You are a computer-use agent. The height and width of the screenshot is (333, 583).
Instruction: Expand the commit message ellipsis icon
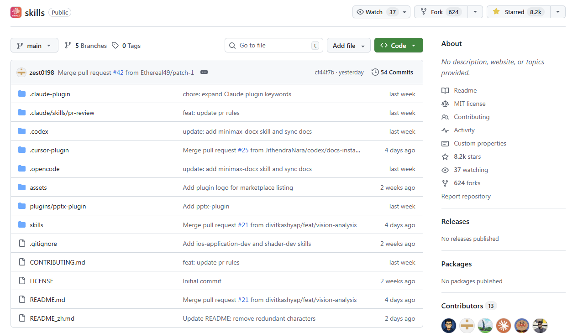click(204, 73)
